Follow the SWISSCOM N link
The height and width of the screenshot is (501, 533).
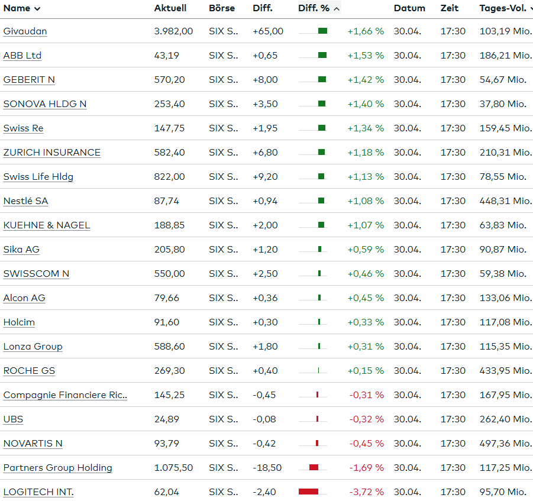point(36,274)
